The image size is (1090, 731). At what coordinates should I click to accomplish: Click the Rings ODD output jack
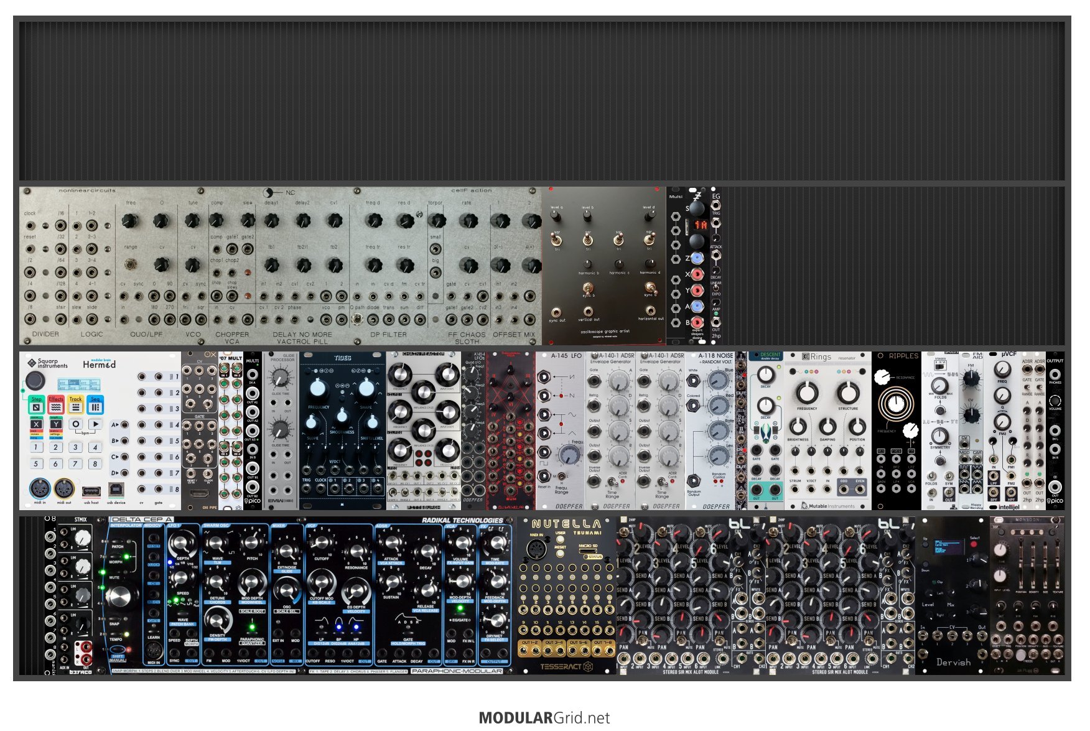click(x=844, y=490)
